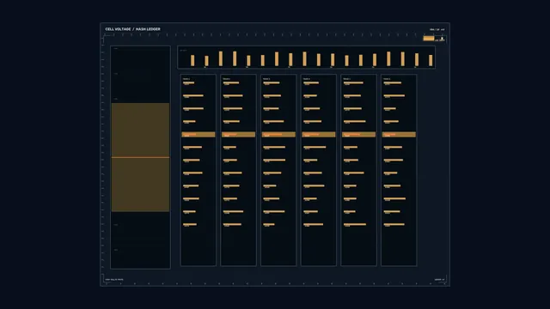
Task: Click the top entry bar in the third ledger column
Action: [x=272, y=82]
